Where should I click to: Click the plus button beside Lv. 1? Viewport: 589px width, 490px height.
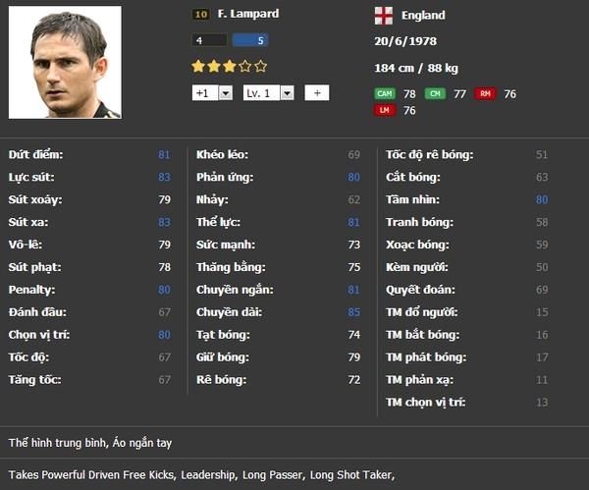click(316, 93)
